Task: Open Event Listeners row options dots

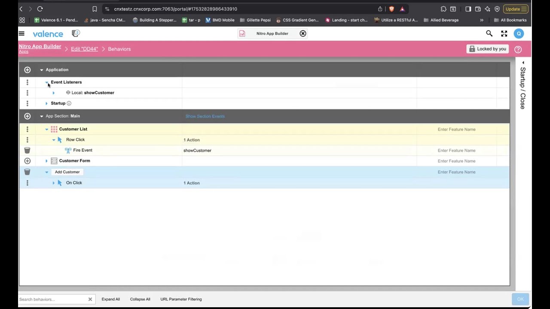Action: click(x=27, y=82)
